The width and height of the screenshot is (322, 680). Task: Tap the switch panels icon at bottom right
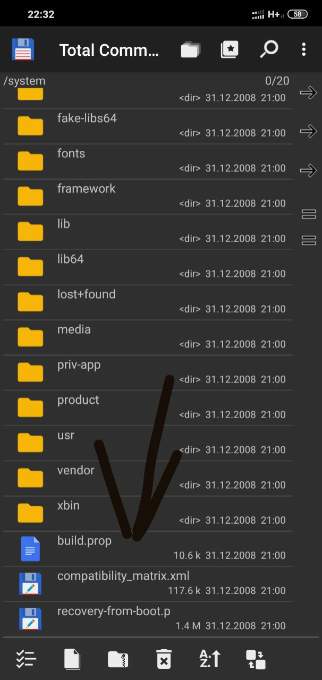[256, 659]
